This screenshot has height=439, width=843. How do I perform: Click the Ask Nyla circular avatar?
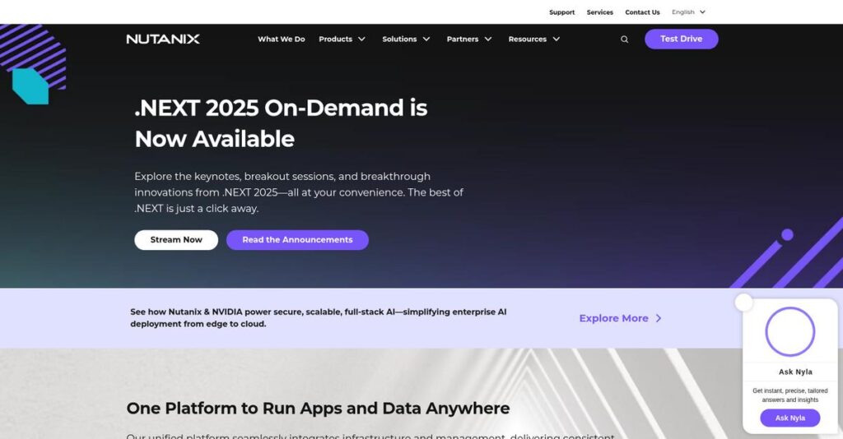click(x=789, y=331)
